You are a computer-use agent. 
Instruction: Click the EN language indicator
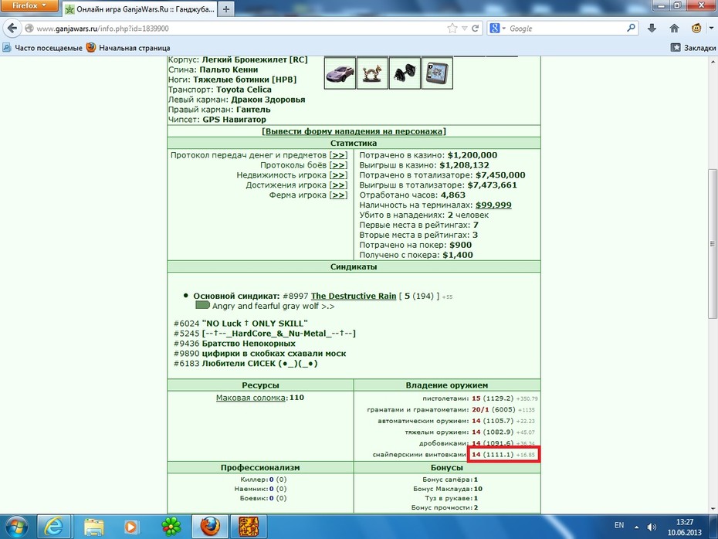coord(619,525)
